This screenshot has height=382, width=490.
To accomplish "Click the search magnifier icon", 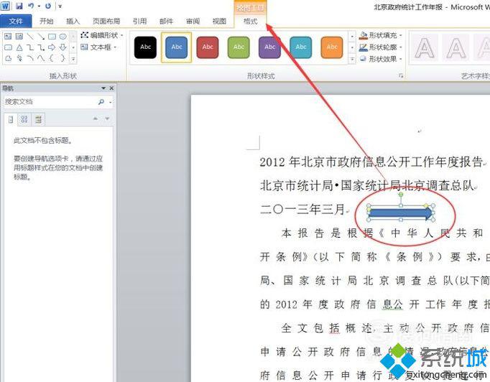I will click(x=101, y=102).
